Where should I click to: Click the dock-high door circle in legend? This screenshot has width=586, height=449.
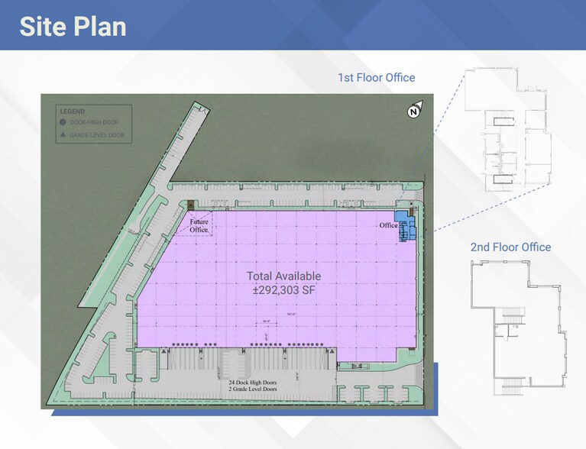[x=63, y=123]
